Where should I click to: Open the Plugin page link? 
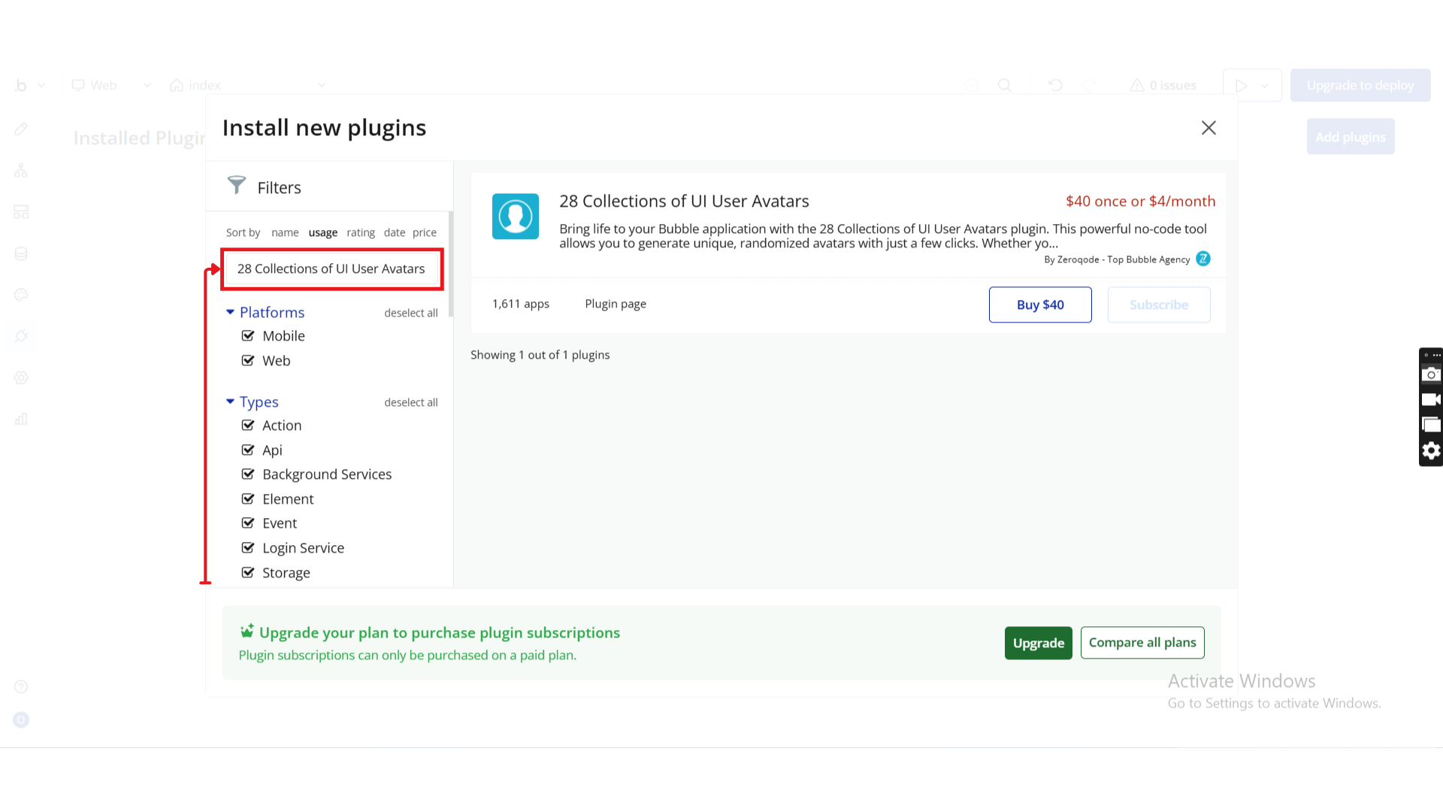click(616, 304)
